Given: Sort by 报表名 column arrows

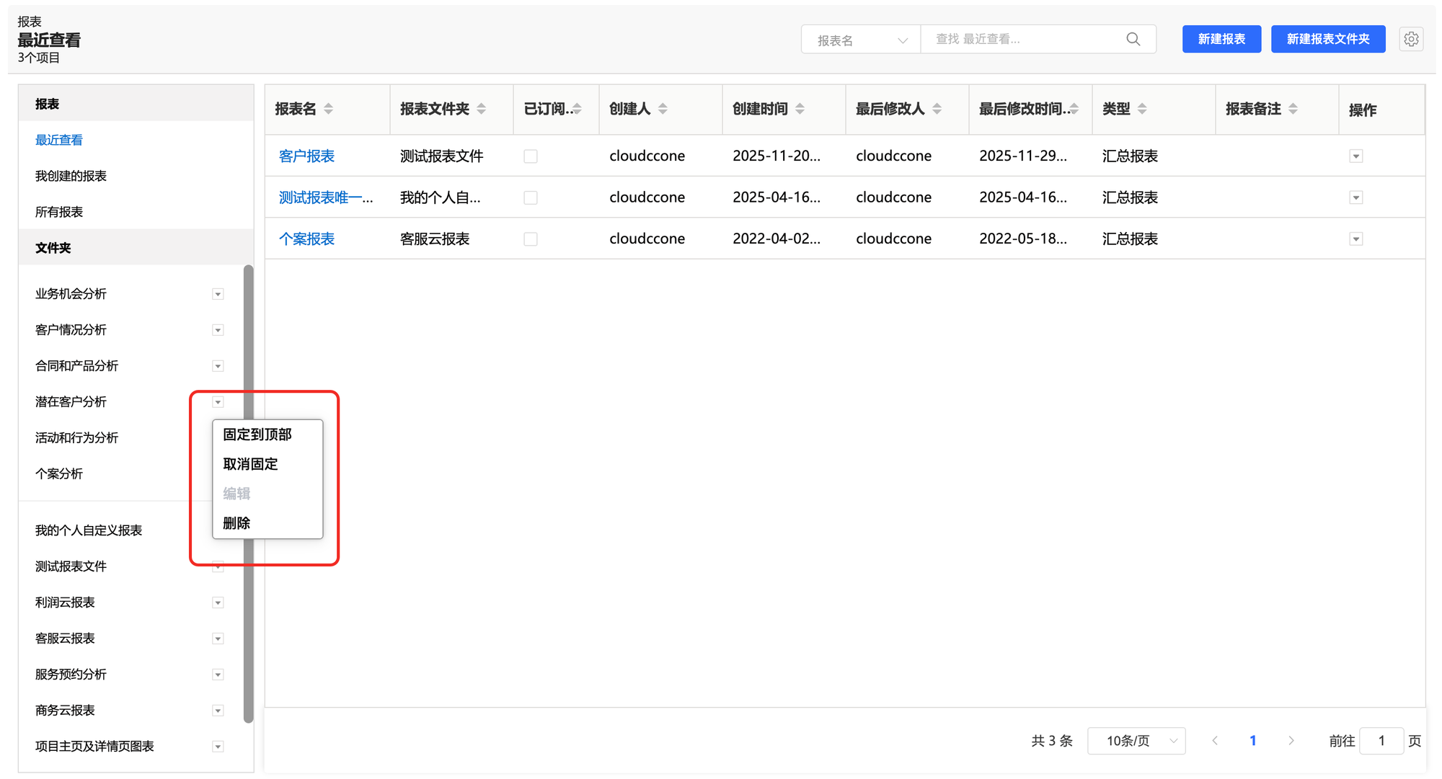Looking at the screenshot, I should pos(329,109).
